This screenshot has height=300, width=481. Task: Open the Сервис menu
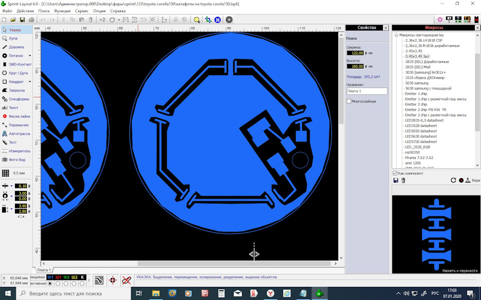82,10
